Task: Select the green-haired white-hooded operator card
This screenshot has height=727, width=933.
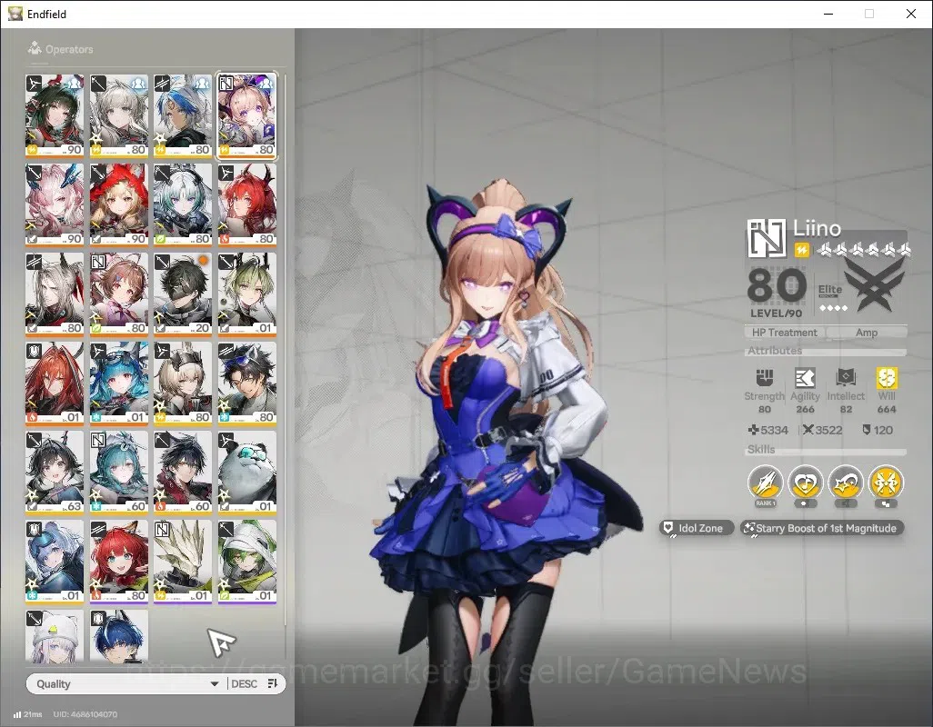Action: (246, 562)
